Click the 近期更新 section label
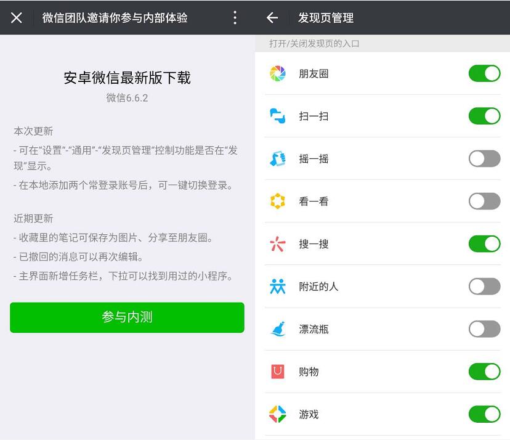 coord(33,218)
